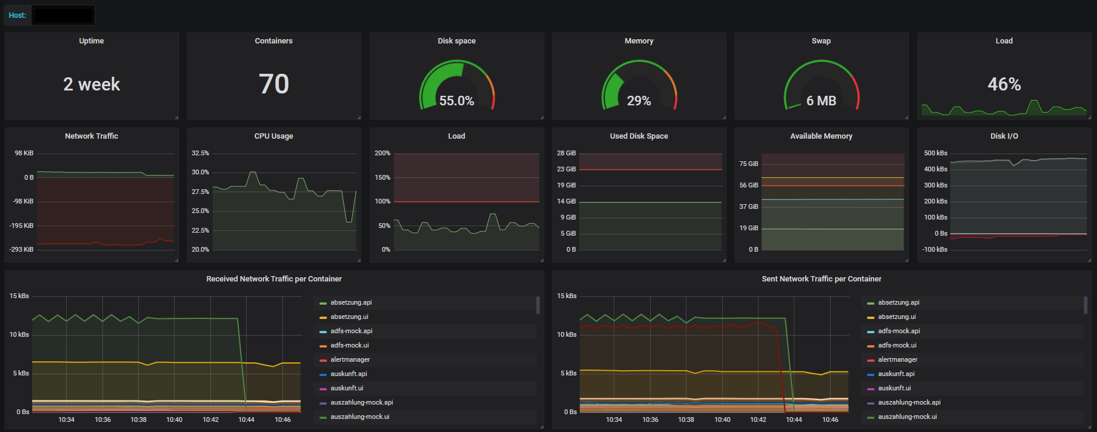Toggle auszahlung-mock.ui series in Received traffic legend
Viewport: 1097px width, 432px height.
360,417
